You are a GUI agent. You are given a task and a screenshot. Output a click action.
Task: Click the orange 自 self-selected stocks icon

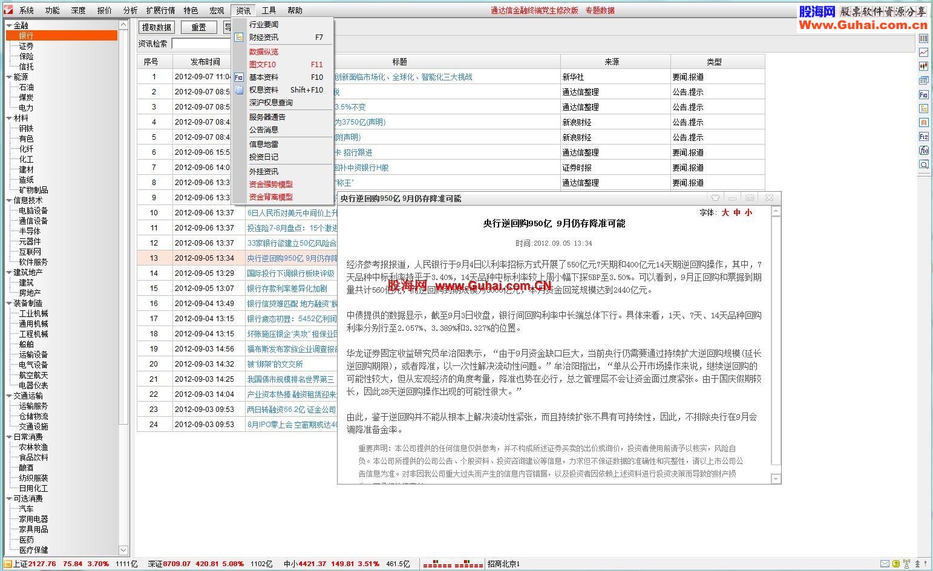click(923, 122)
